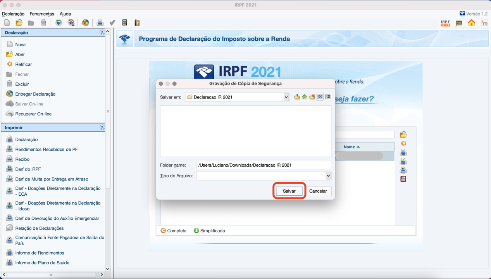Click the Folder name text field
The height and width of the screenshot is (279, 491).
[264, 165]
